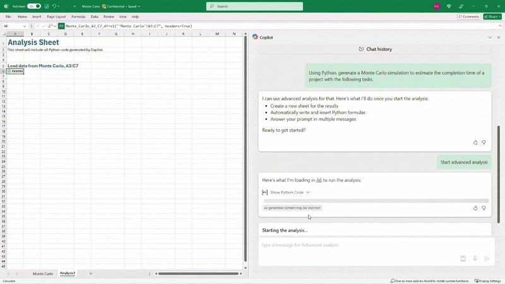
Task: Click the Select All corner triangle
Action: click(4, 34)
